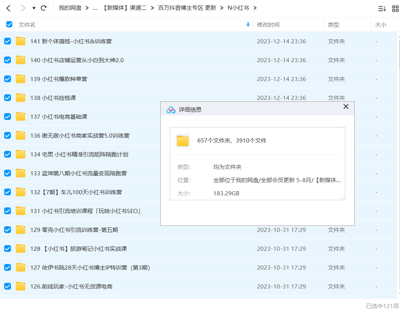The width and height of the screenshot is (400, 313).
Task: Close the 详细信息 dialog
Action: click(x=346, y=107)
